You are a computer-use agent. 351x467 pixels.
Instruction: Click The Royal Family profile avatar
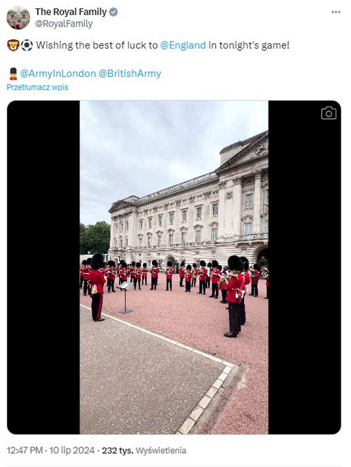[x=18, y=18]
